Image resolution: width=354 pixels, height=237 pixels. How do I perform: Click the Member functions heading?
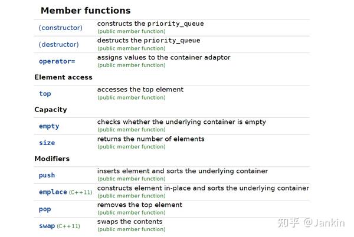point(86,11)
